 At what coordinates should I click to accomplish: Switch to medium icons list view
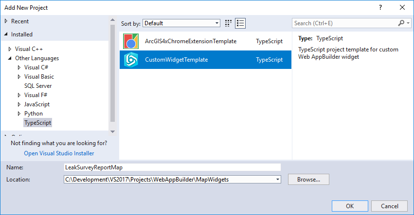[x=240, y=23]
